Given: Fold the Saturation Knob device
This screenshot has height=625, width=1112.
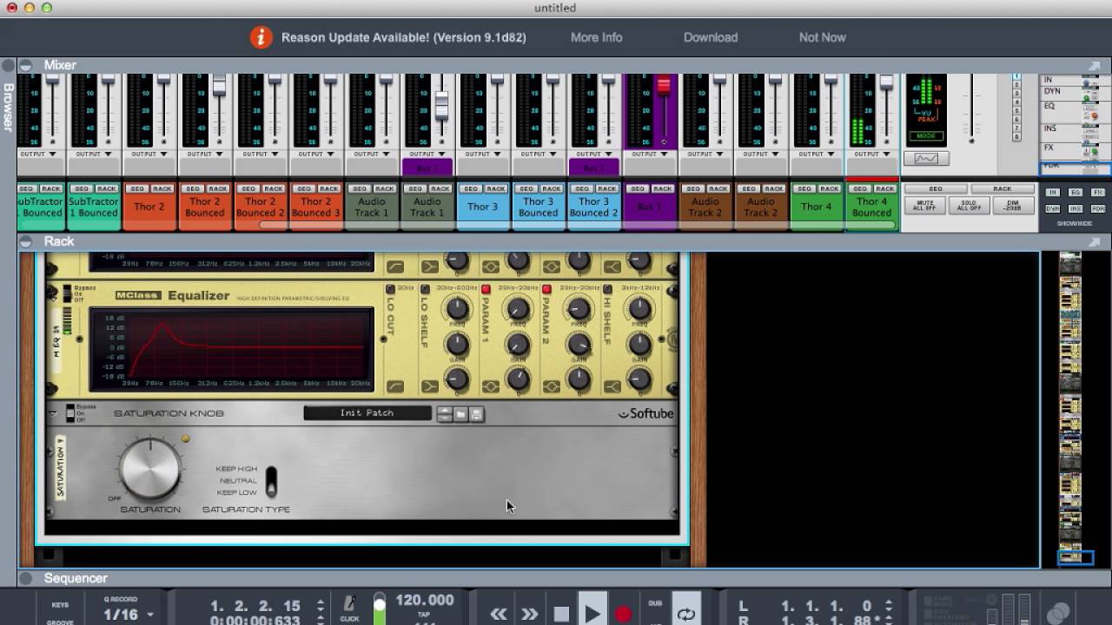Looking at the screenshot, I should [53, 413].
